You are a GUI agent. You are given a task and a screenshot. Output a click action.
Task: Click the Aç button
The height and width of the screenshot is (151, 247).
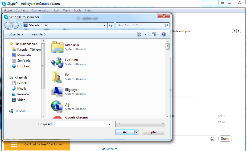click(x=125, y=132)
